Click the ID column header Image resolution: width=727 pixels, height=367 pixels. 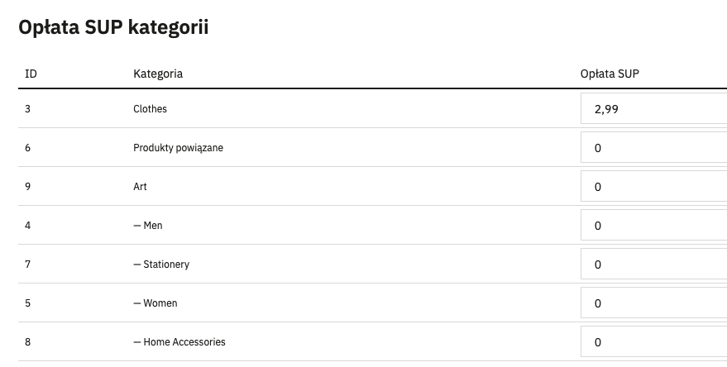pos(31,74)
